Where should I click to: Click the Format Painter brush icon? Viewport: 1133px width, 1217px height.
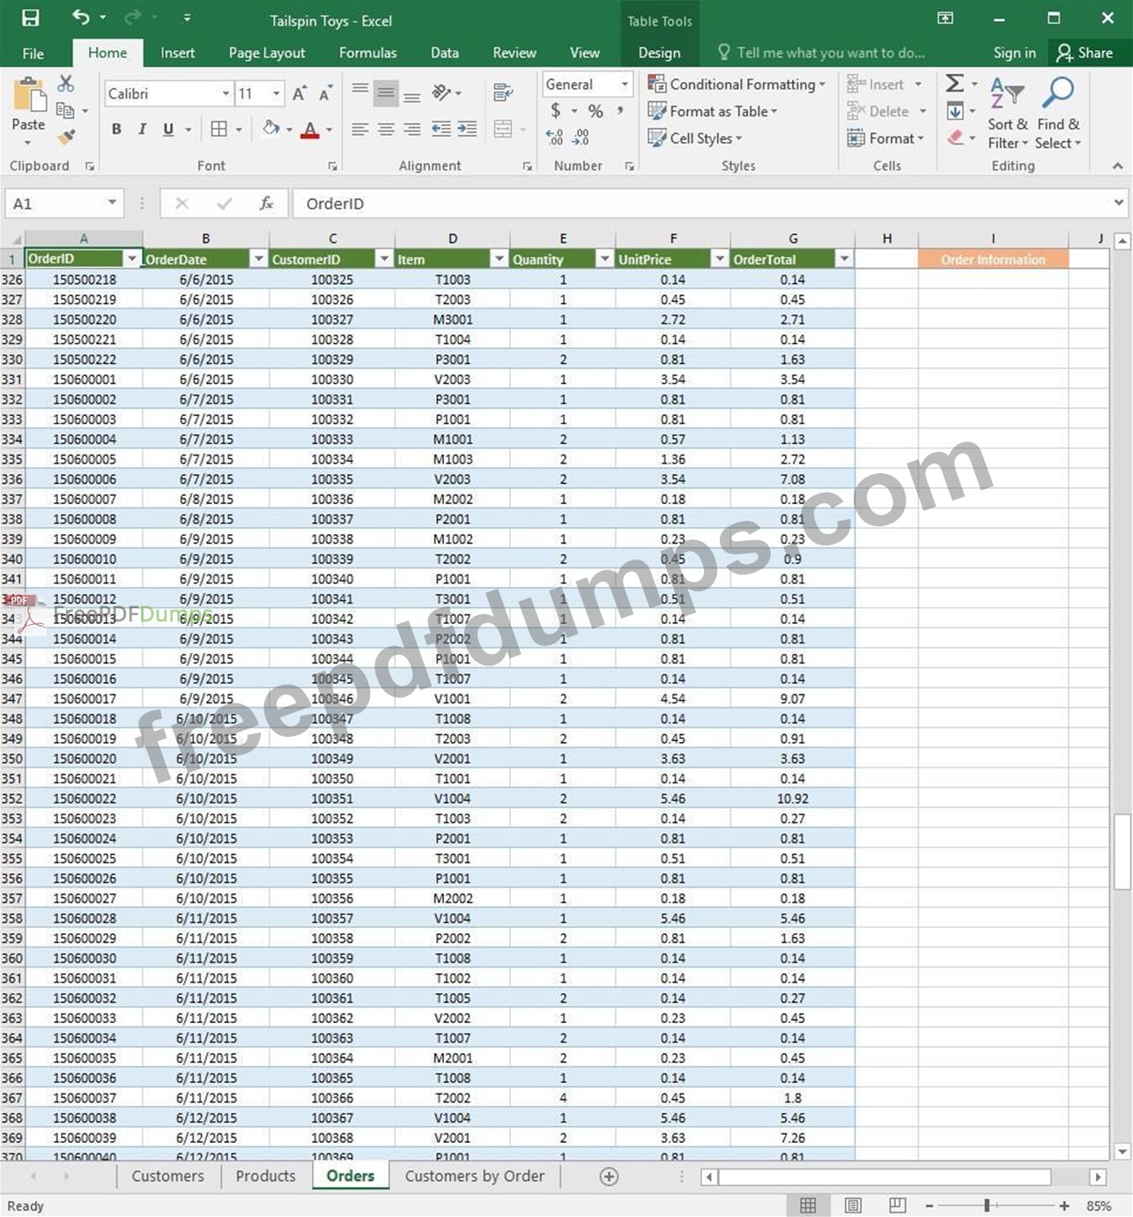pyautogui.click(x=66, y=137)
